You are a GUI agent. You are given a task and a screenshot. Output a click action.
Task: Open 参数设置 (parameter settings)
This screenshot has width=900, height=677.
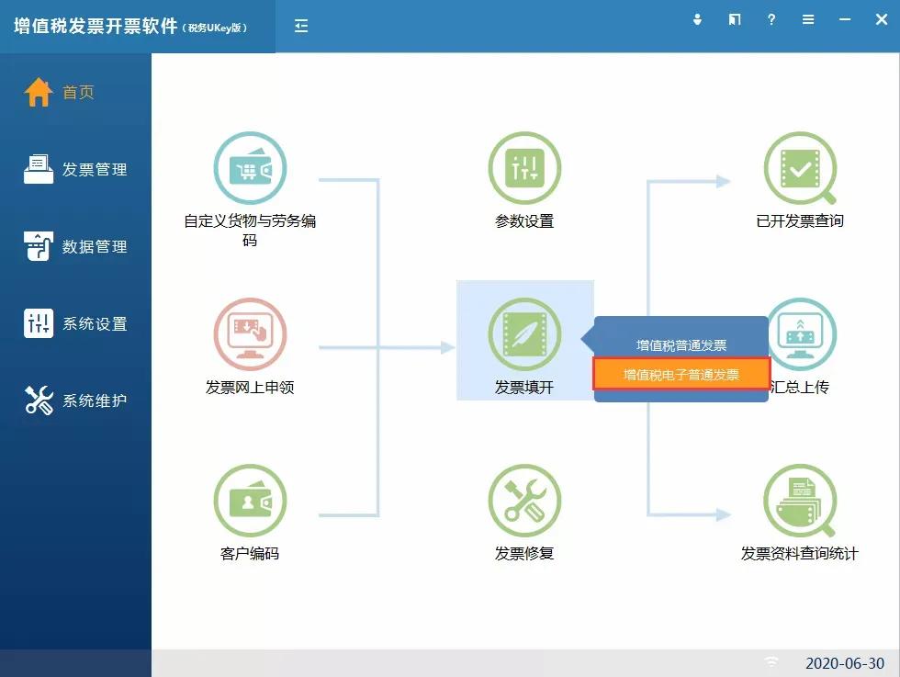click(x=524, y=169)
